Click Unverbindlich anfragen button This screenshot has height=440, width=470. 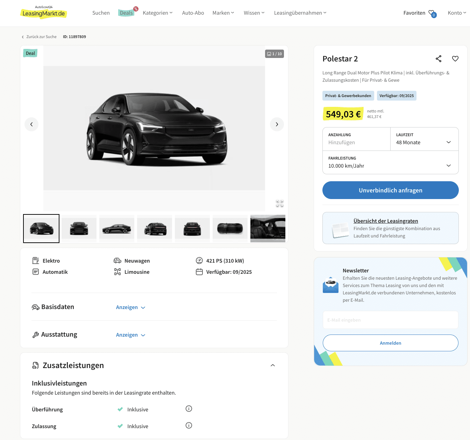391,190
